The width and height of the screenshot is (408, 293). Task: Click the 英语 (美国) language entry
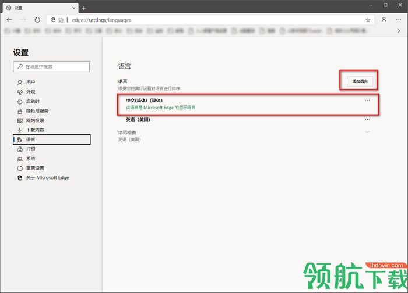pyautogui.click(x=138, y=119)
